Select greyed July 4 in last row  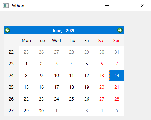click(x=102, y=111)
